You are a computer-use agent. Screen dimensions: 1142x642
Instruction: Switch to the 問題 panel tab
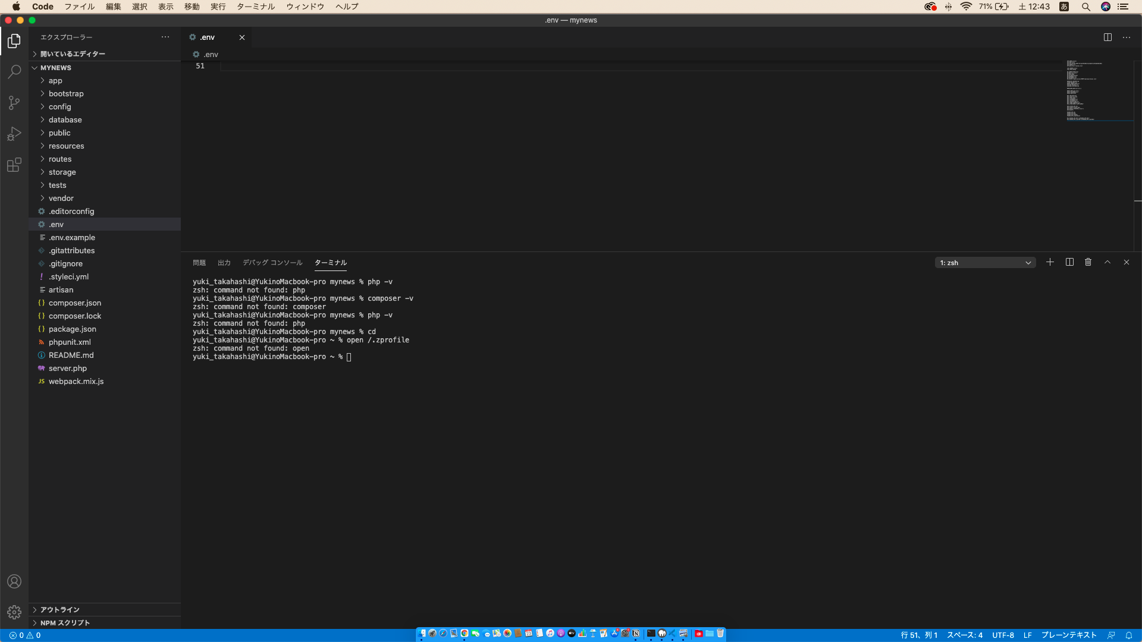tap(199, 263)
